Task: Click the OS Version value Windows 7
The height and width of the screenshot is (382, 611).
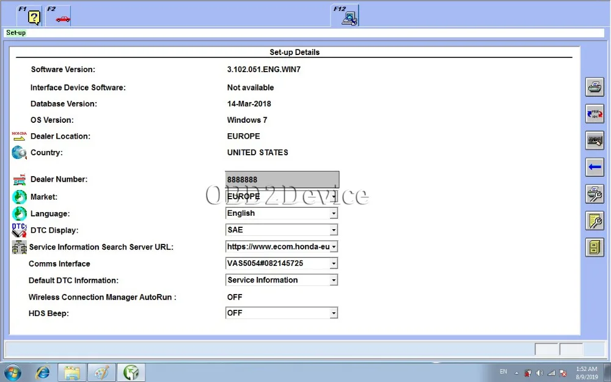Action: pyautogui.click(x=247, y=120)
